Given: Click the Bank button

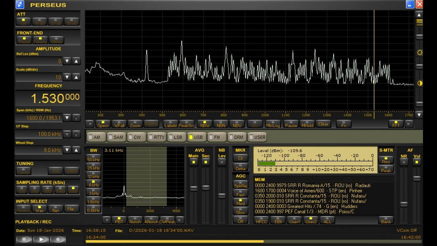Looking at the screenshot, I should point(386,220).
